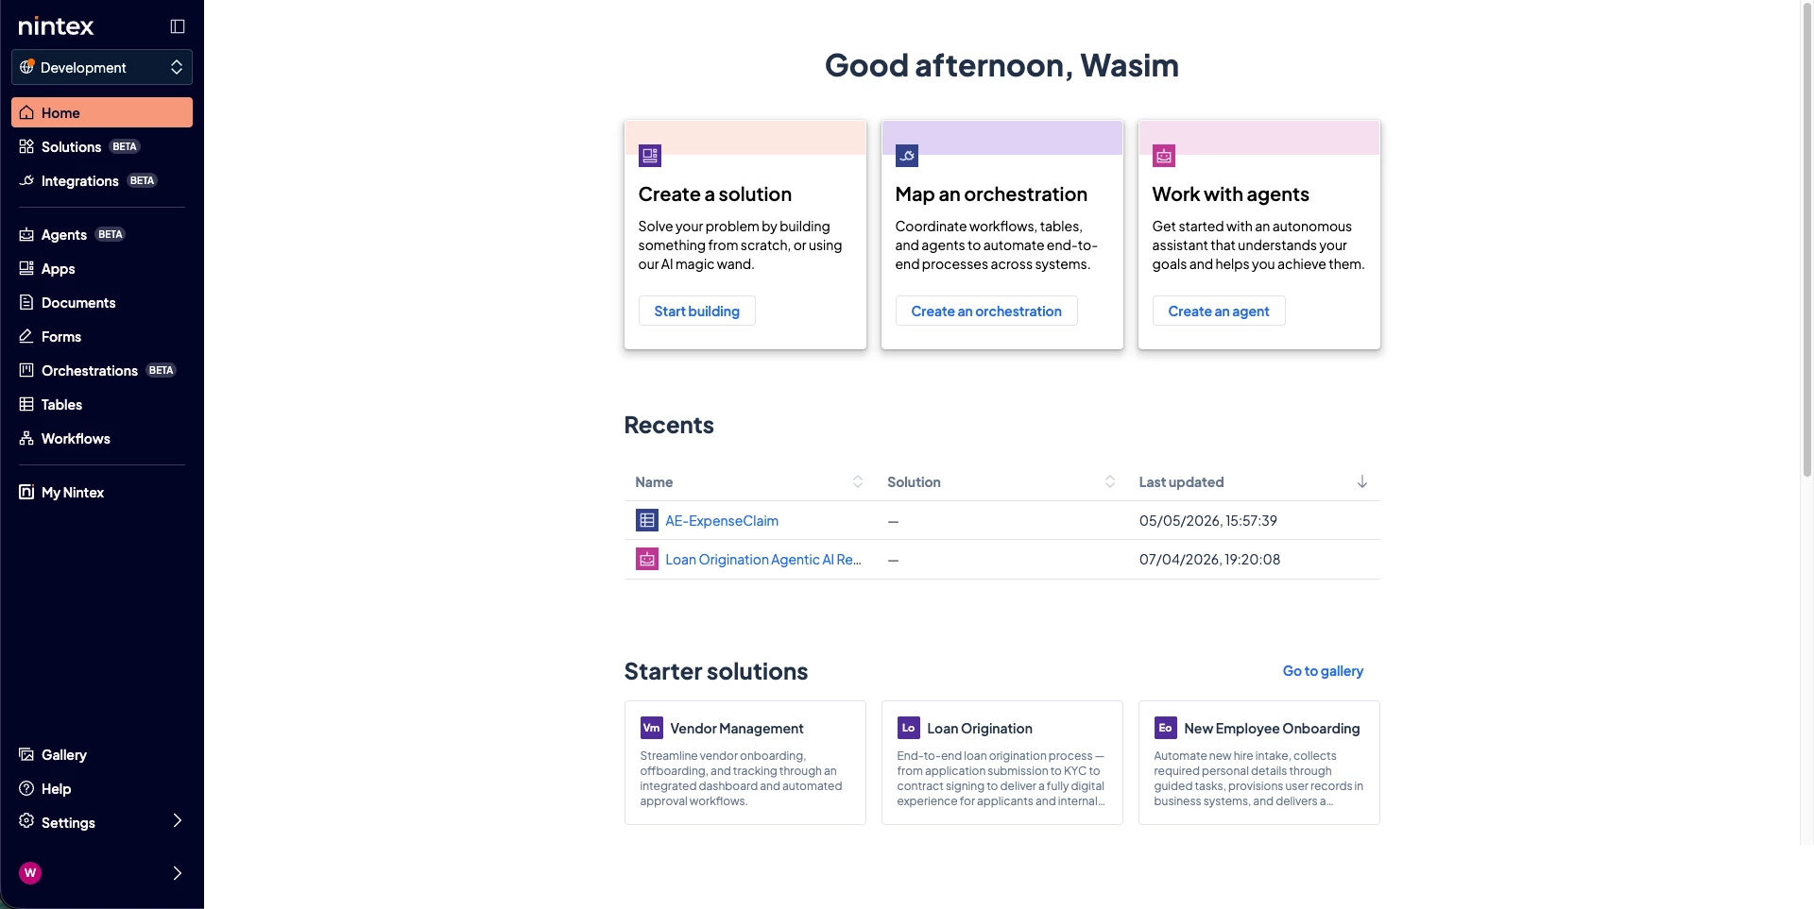Open the Gallery icon

[x=26, y=754]
